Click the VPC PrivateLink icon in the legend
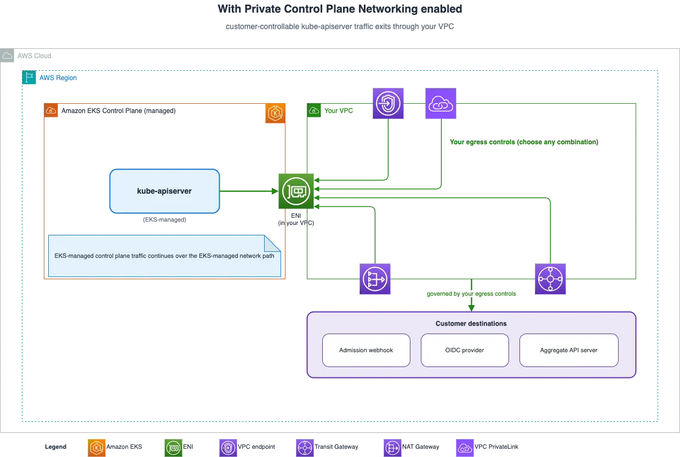Image resolution: width=680 pixels, height=457 pixels. 465,447
